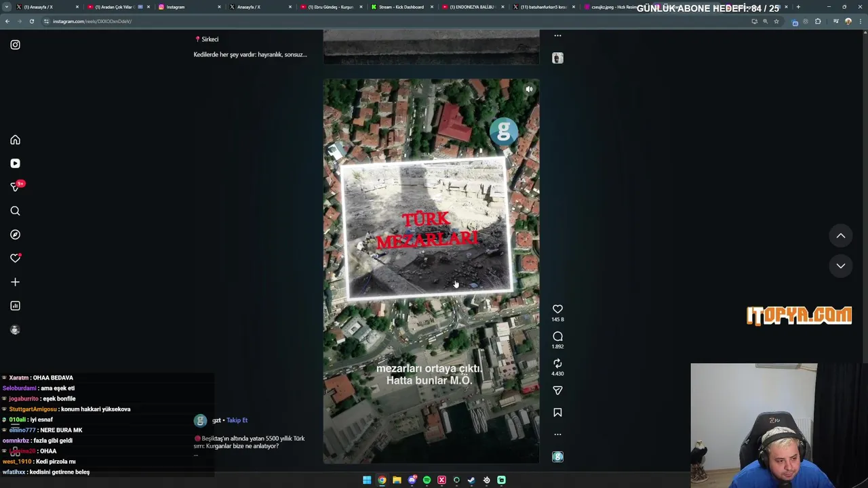Go to next reel with down chevron

840,266
